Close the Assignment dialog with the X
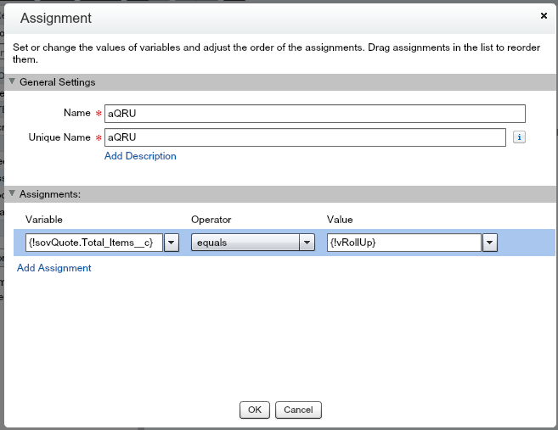Image resolution: width=558 pixels, height=430 pixels. tap(544, 15)
